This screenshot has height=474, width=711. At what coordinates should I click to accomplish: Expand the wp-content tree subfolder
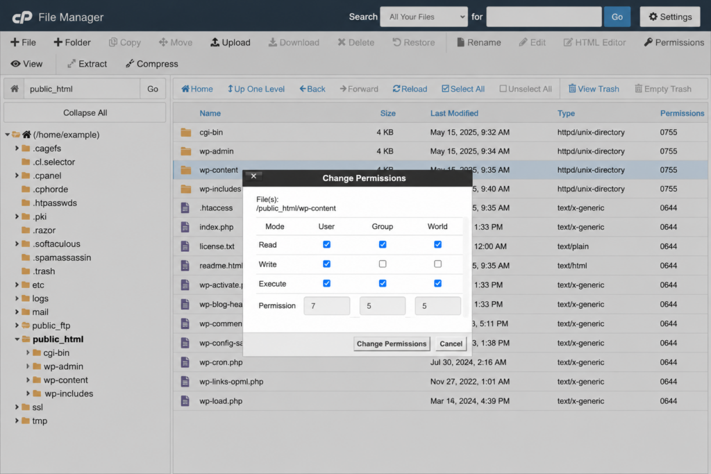(28, 380)
